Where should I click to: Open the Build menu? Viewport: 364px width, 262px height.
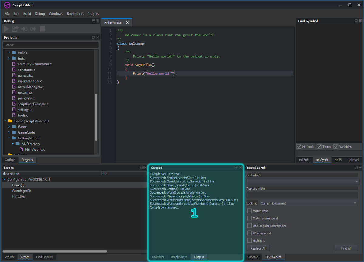click(x=27, y=13)
